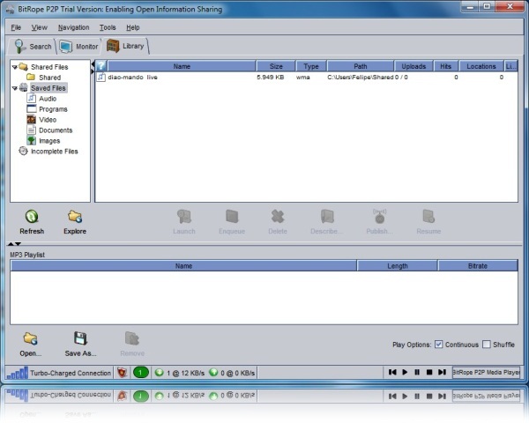Sort library by Path column
This screenshot has height=423, width=529.
(x=361, y=66)
